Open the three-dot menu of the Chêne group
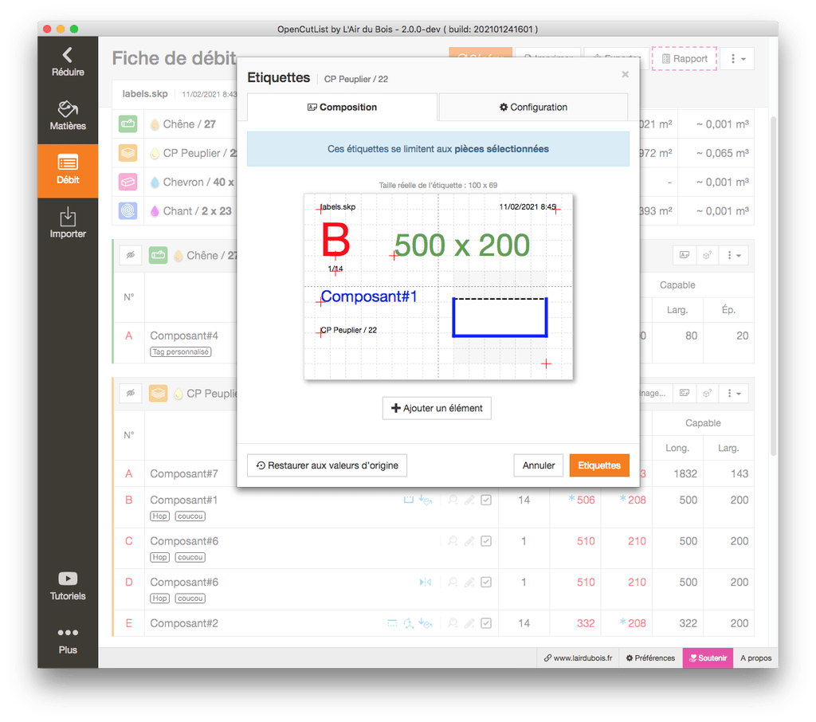 coord(734,255)
